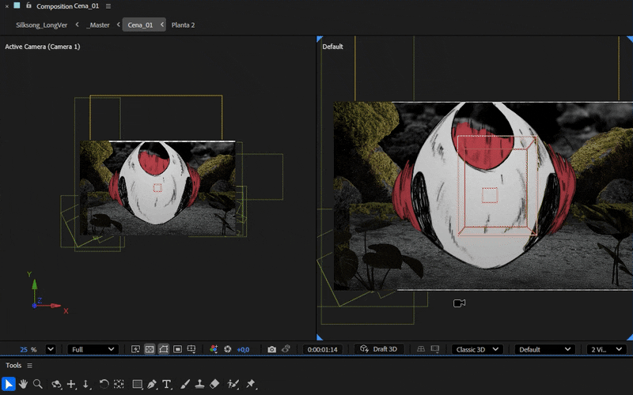The image size is (633, 395).
Task: Toggle the Region of Interest
Action: pyautogui.click(x=177, y=349)
